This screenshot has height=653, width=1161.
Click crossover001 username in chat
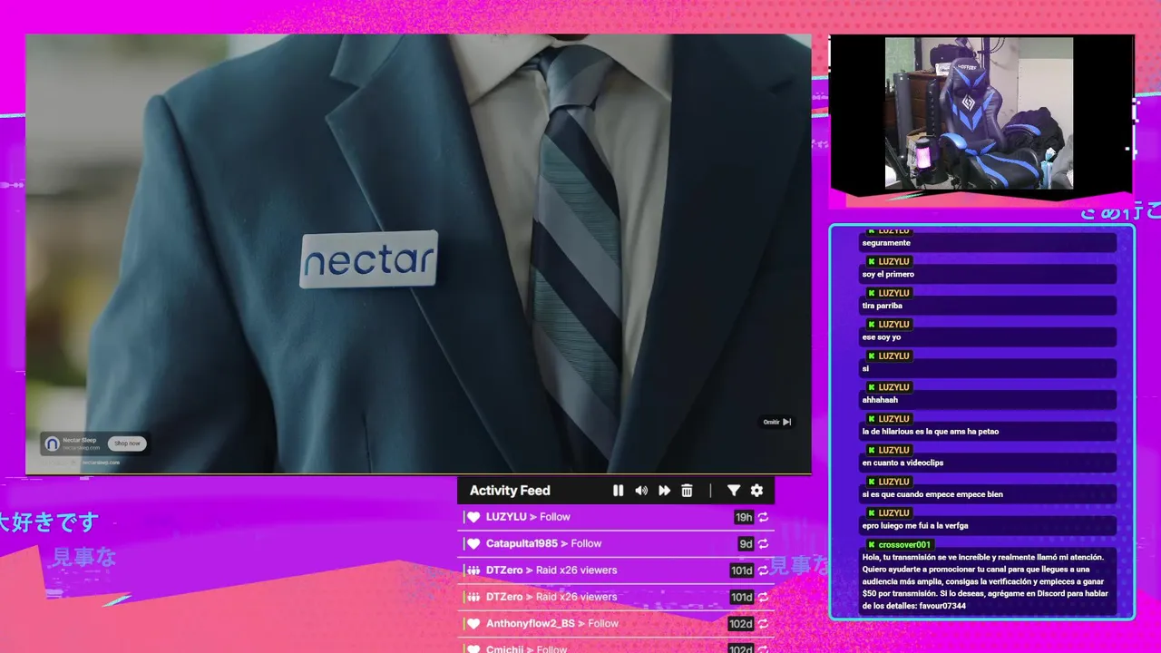(x=904, y=545)
